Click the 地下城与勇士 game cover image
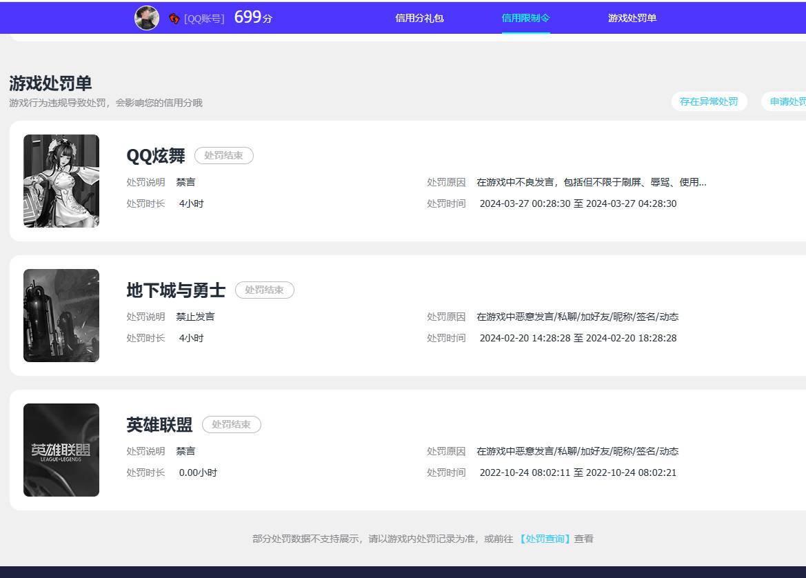806x578 pixels. (61, 315)
